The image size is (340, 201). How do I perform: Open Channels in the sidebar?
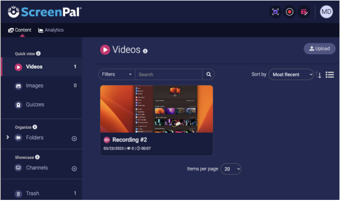pos(37,168)
